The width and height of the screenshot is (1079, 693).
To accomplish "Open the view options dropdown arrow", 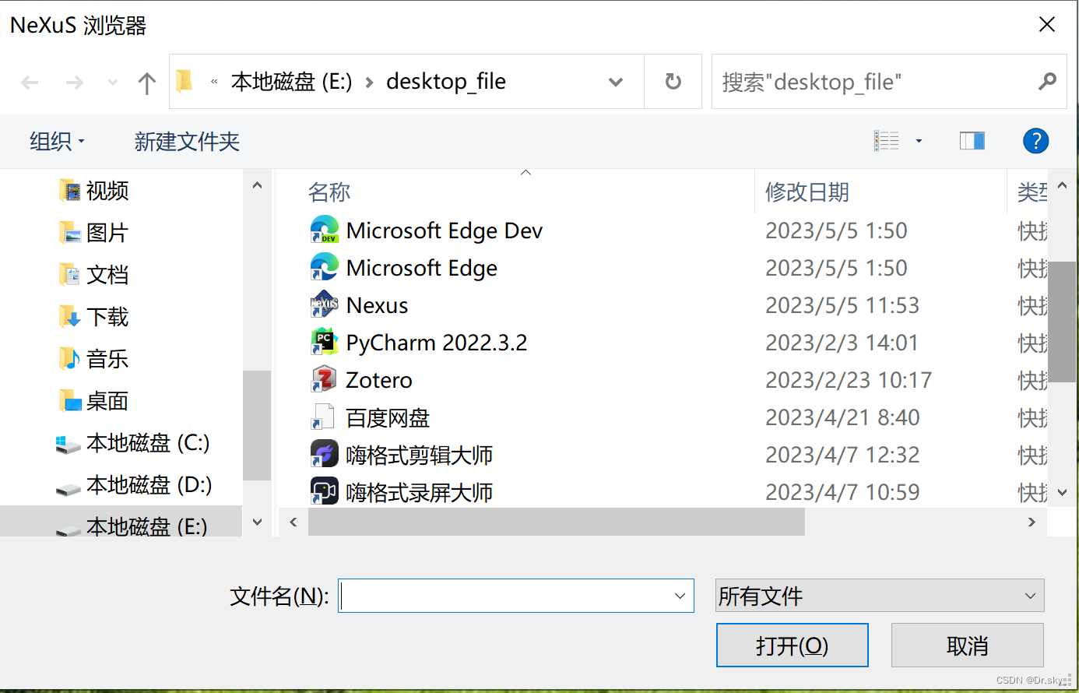I will (919, 141).
